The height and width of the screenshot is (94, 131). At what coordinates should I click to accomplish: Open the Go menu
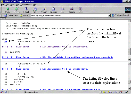(17, 5)
